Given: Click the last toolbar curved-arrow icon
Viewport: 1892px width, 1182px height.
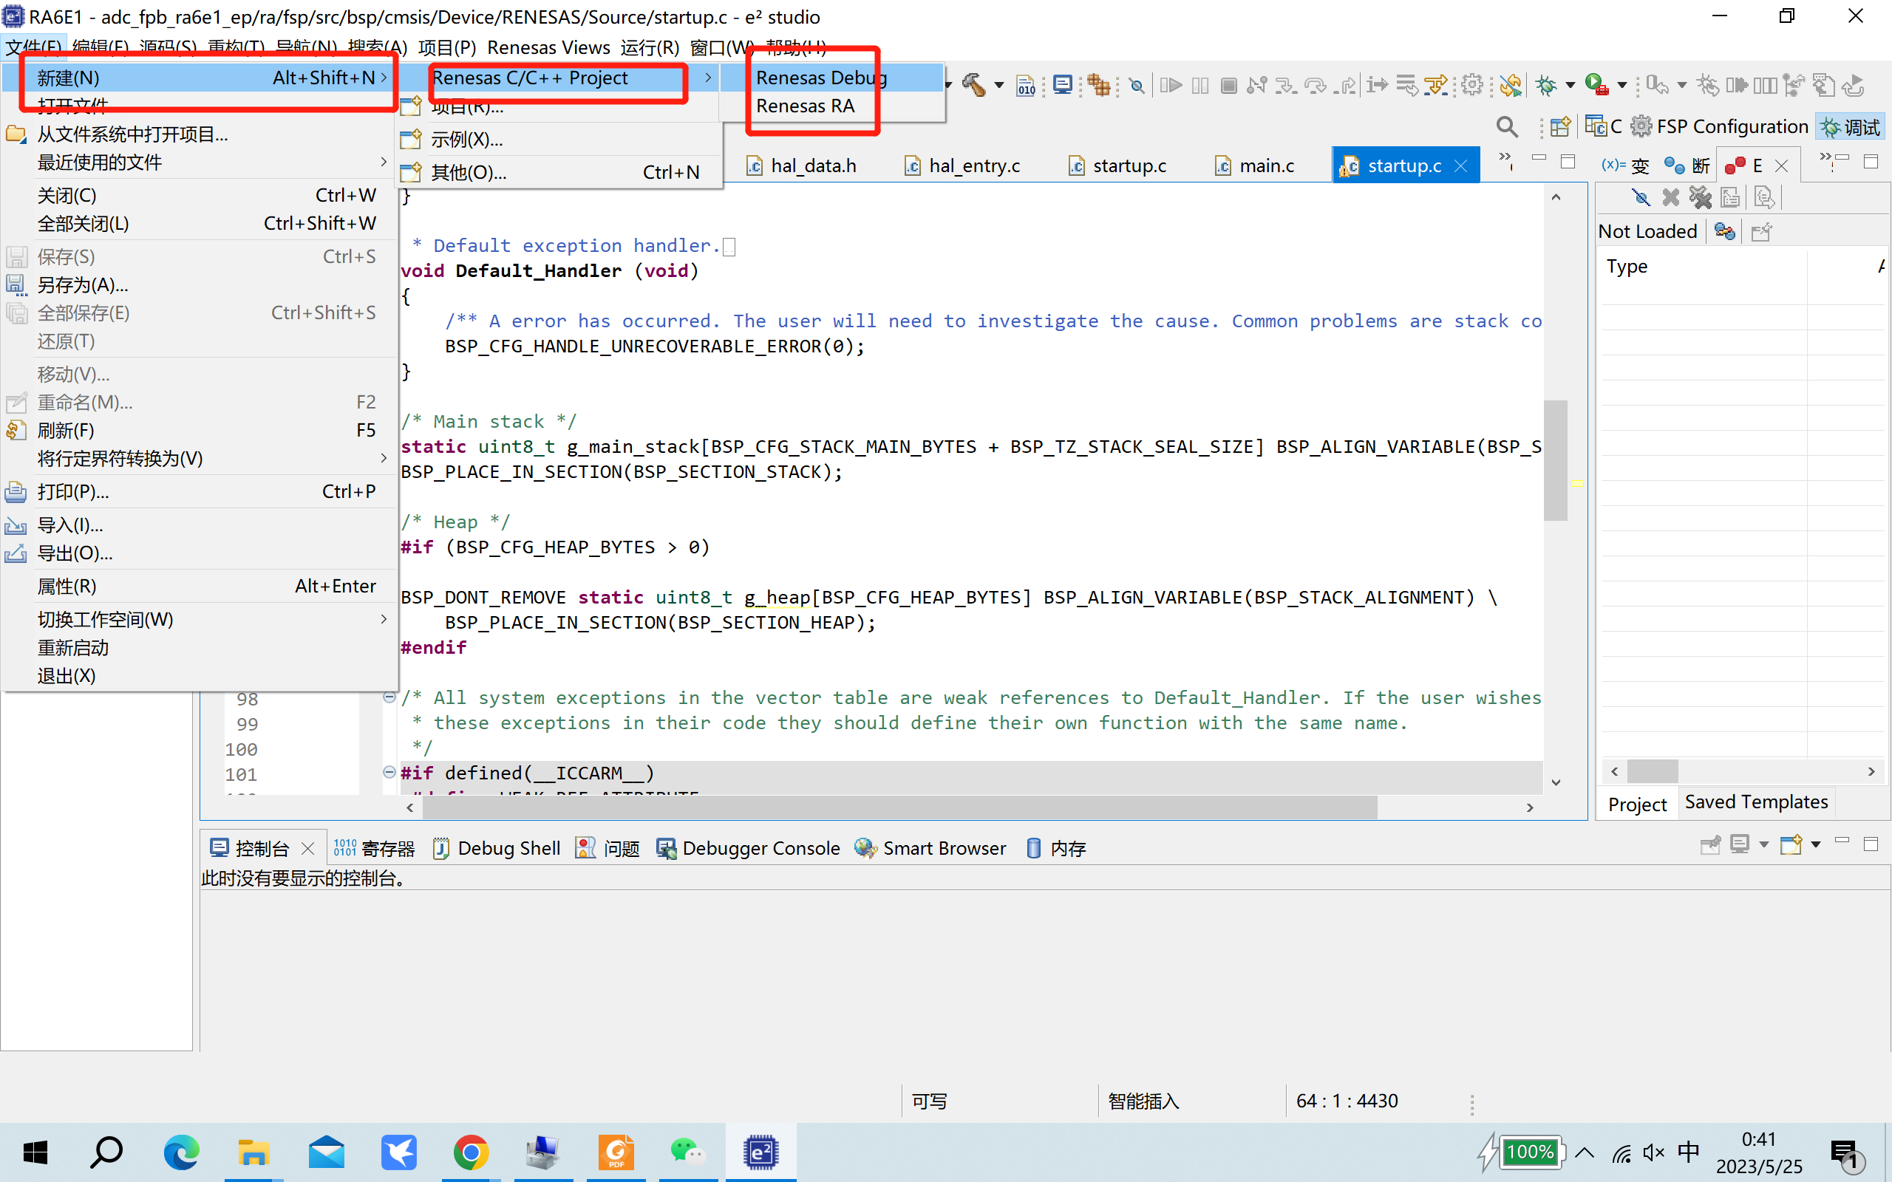Looking at the screenshot, I should click(x=1854, y=84).
